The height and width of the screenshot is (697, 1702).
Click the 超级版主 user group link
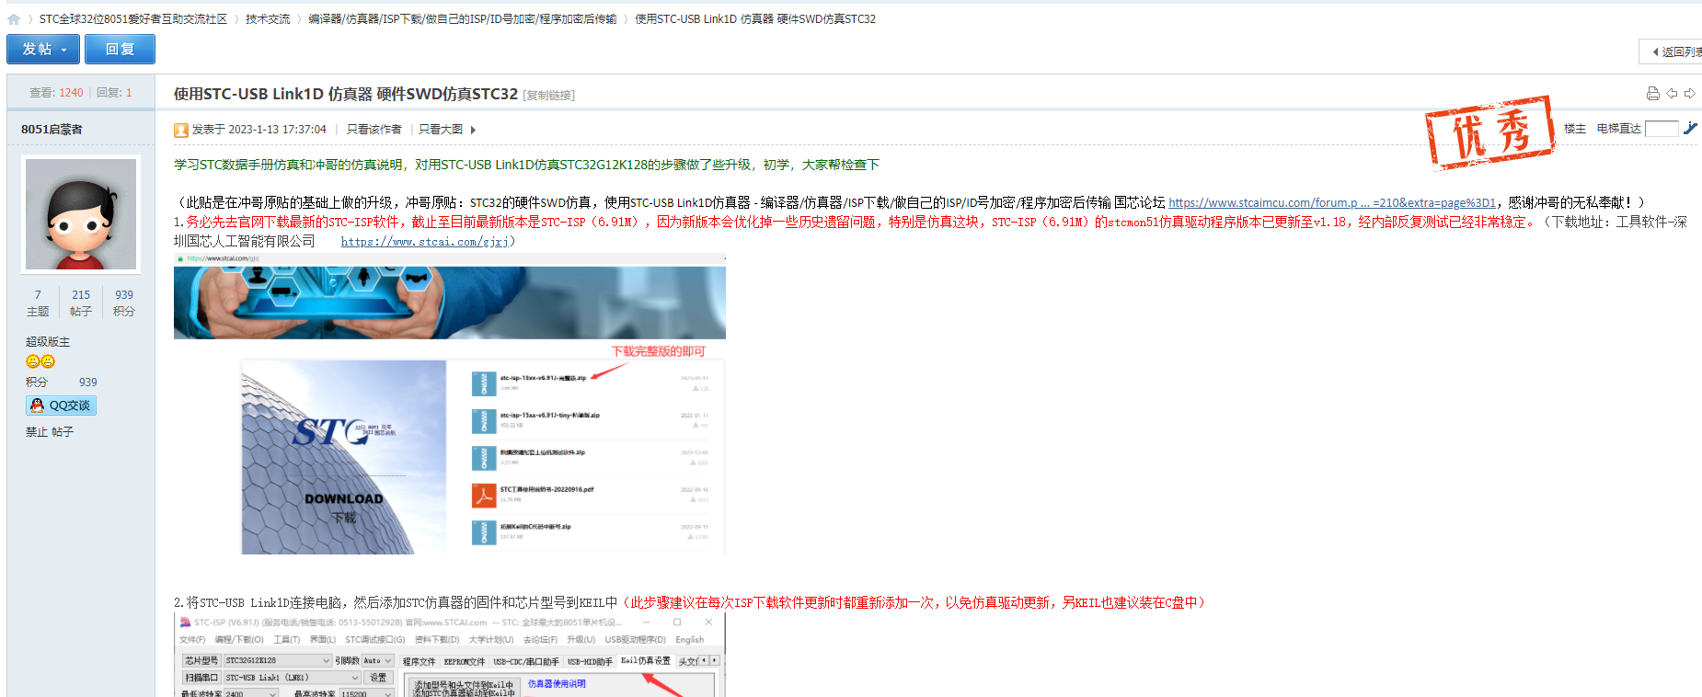click(48, 342)
